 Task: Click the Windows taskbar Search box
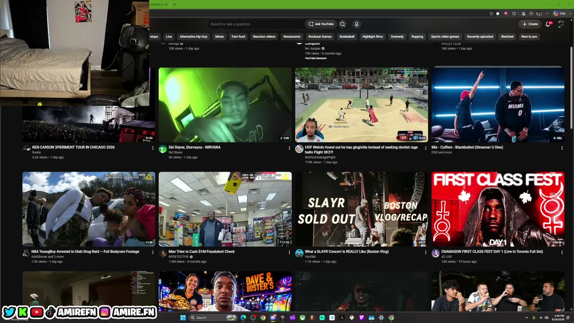tap(213, 318)
